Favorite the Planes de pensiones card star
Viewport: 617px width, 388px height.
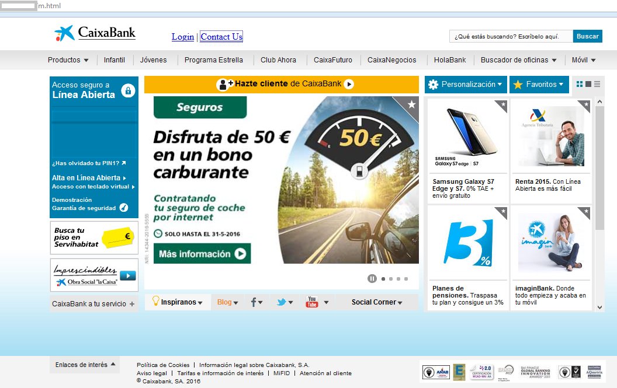tap(502, 211)
